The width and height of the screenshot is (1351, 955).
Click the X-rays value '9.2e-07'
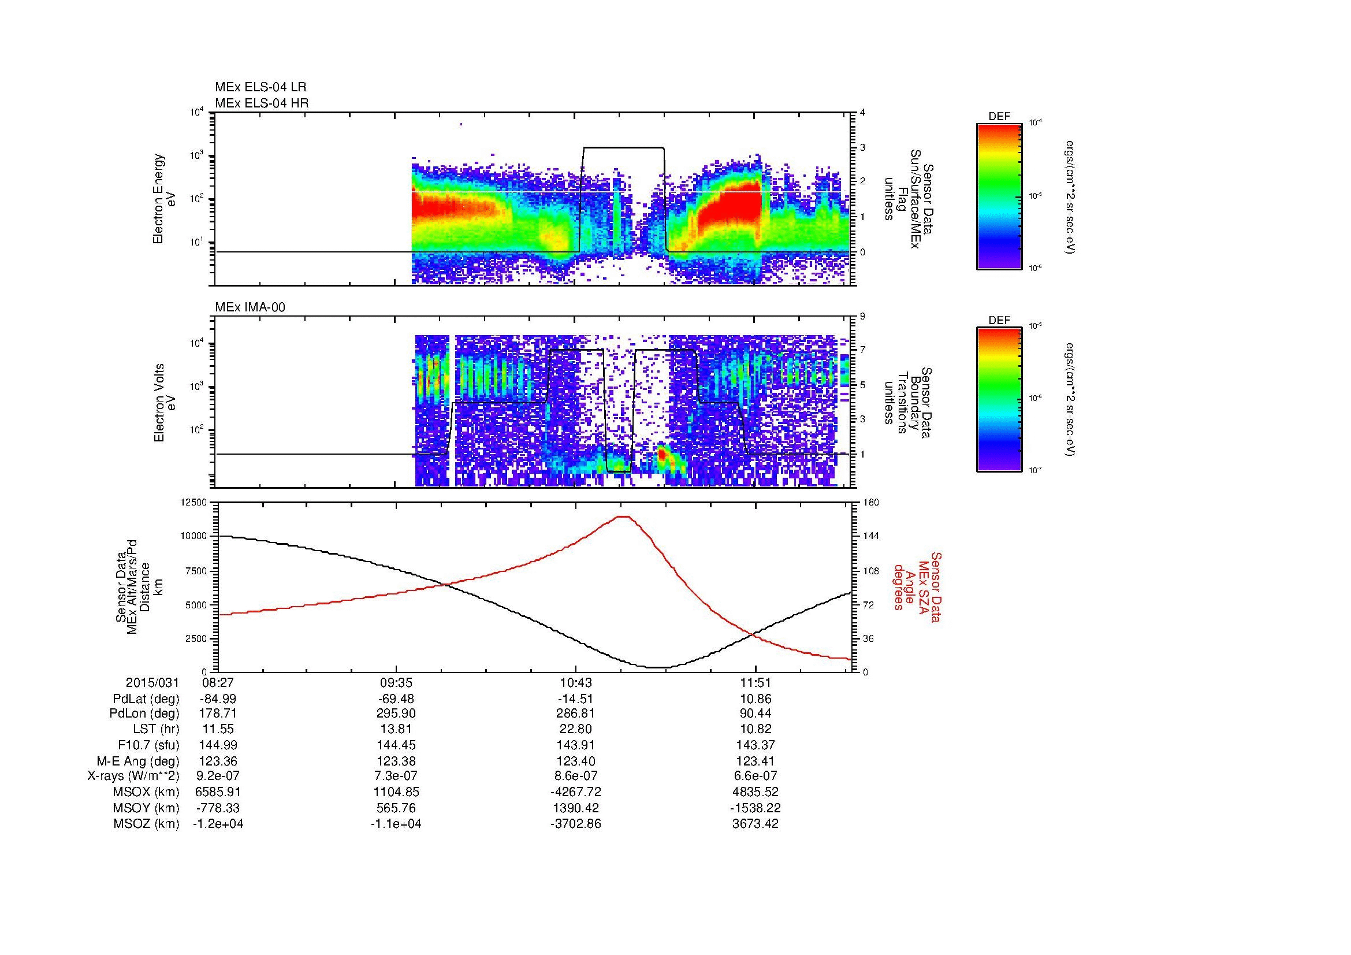tap(218, 776)
